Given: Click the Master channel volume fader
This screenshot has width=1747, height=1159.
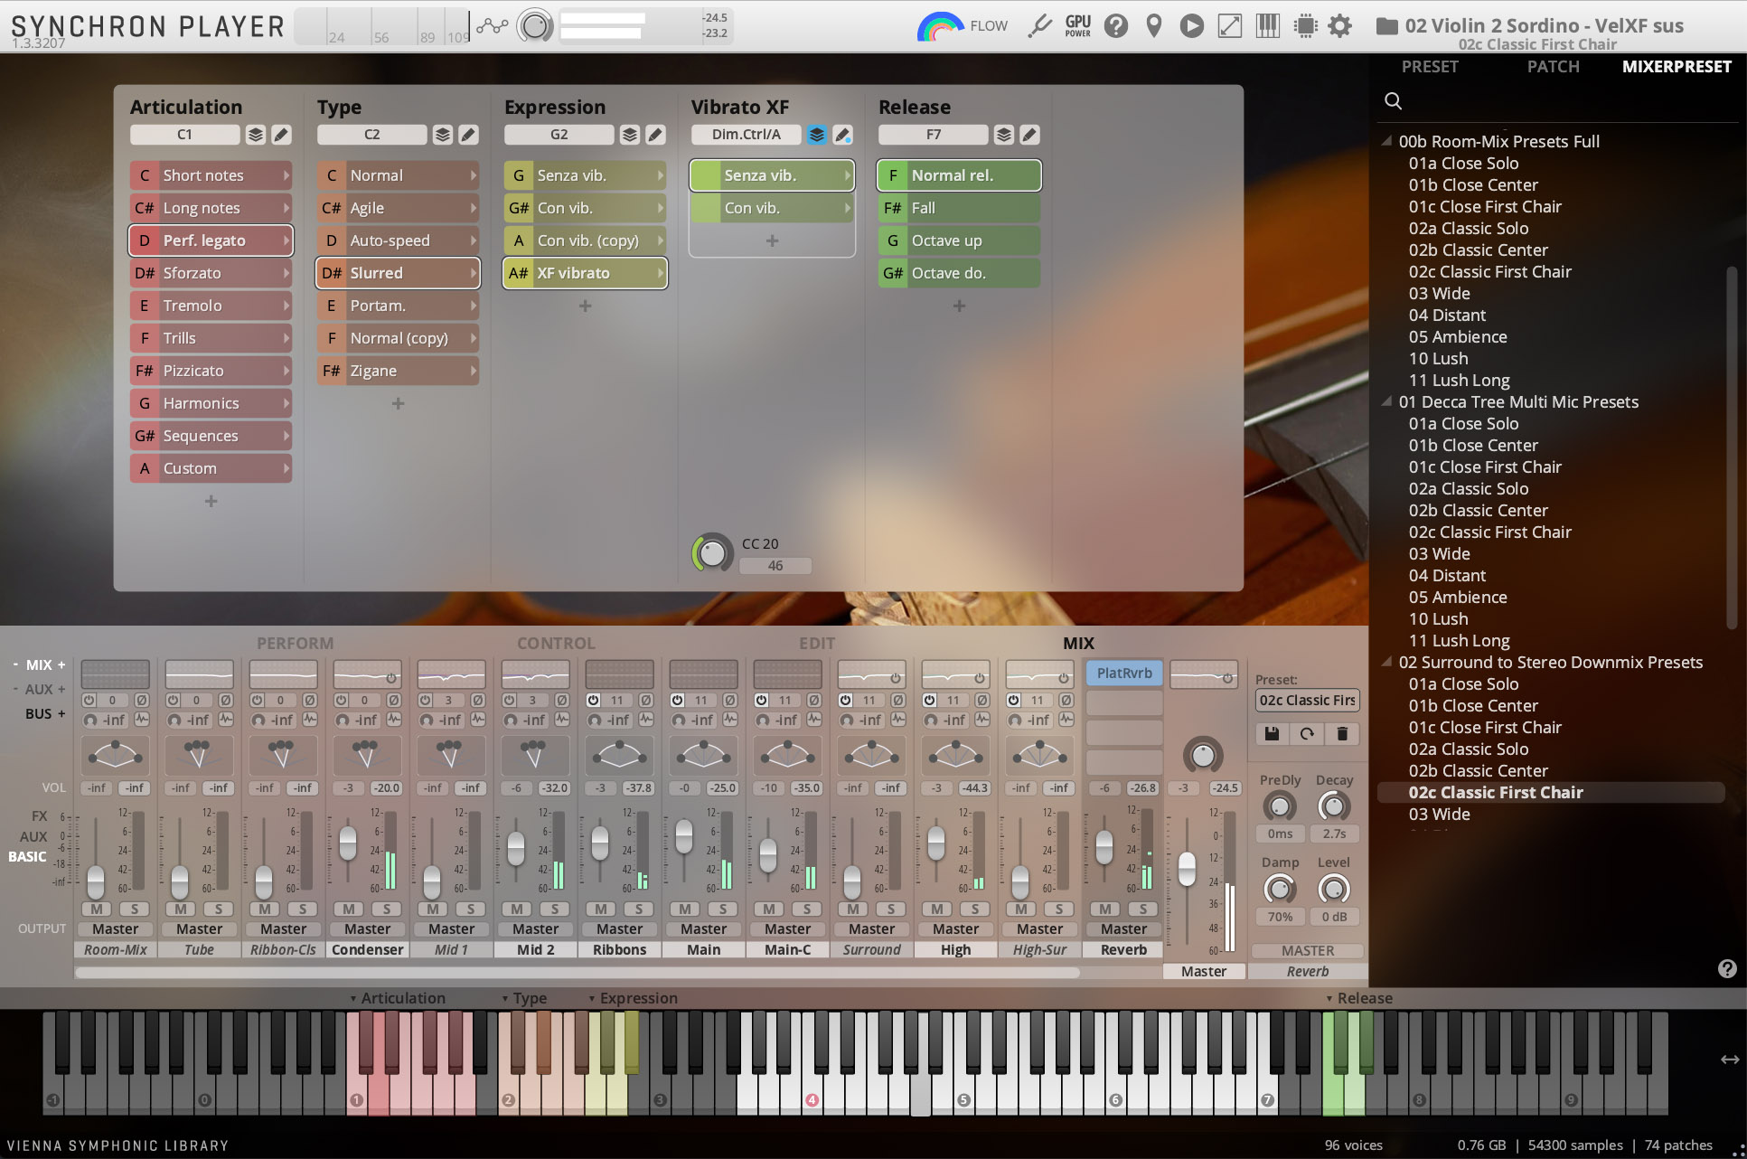Looking at the screenshot, I should (1187, 869).
